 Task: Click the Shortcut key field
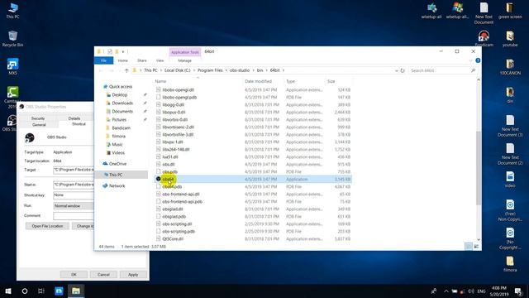point(74,195)
